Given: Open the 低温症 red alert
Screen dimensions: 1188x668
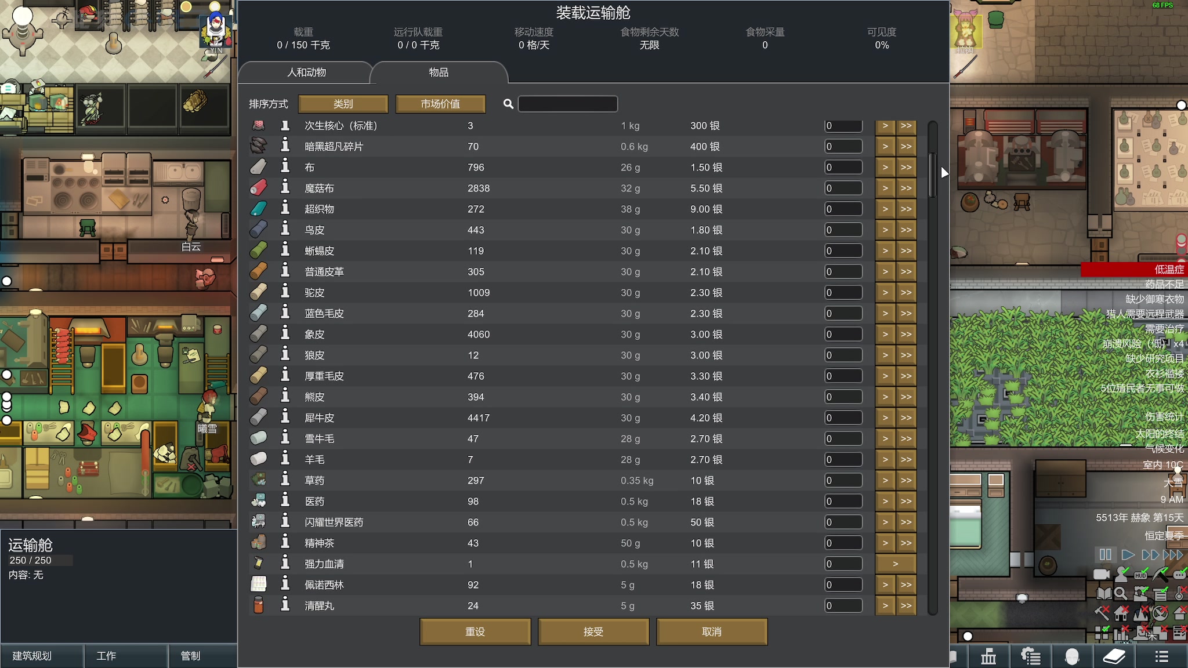Looking at the screenshot, I should pyautogui.click(x=1134, y=269).
